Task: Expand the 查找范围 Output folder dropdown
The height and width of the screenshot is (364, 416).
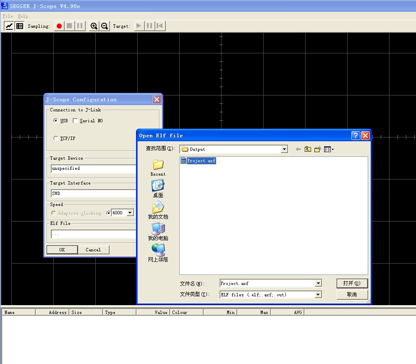Action: (x=284, y=149)
